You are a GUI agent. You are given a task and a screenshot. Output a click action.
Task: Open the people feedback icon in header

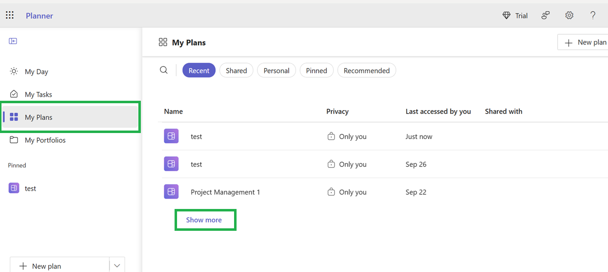coord(546,15)
